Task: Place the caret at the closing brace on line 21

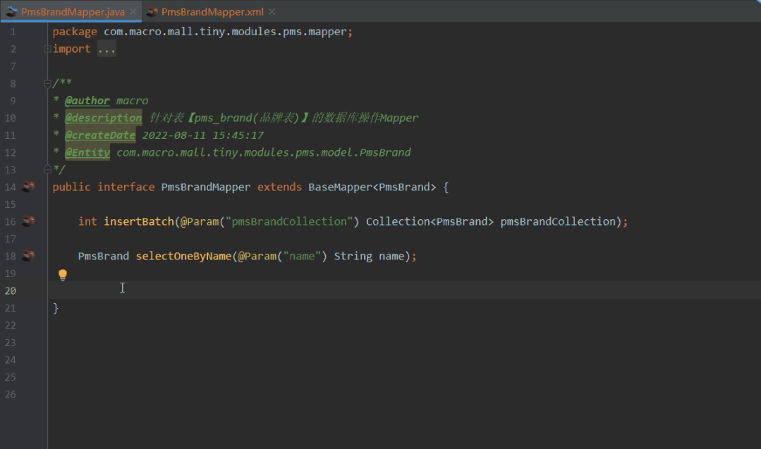Action: coord(56,308)
